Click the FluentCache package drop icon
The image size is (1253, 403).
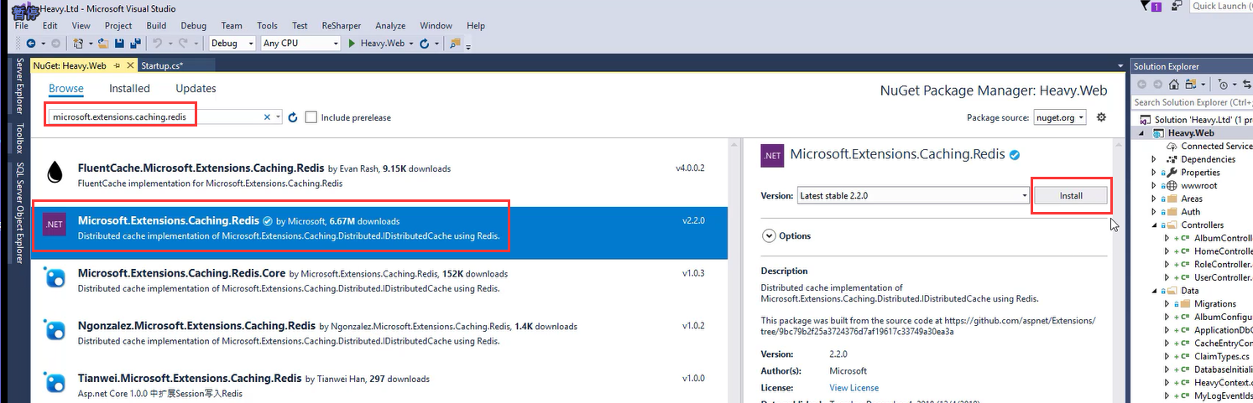(x=55, y=171)
